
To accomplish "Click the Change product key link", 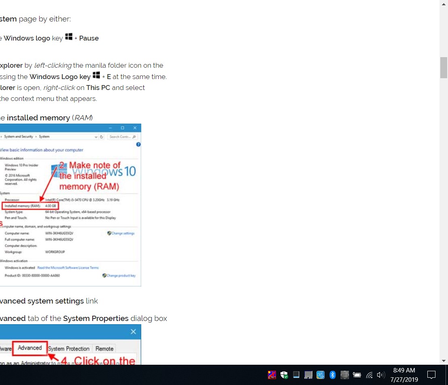I will pyautogui.click(x=121, y=276).
